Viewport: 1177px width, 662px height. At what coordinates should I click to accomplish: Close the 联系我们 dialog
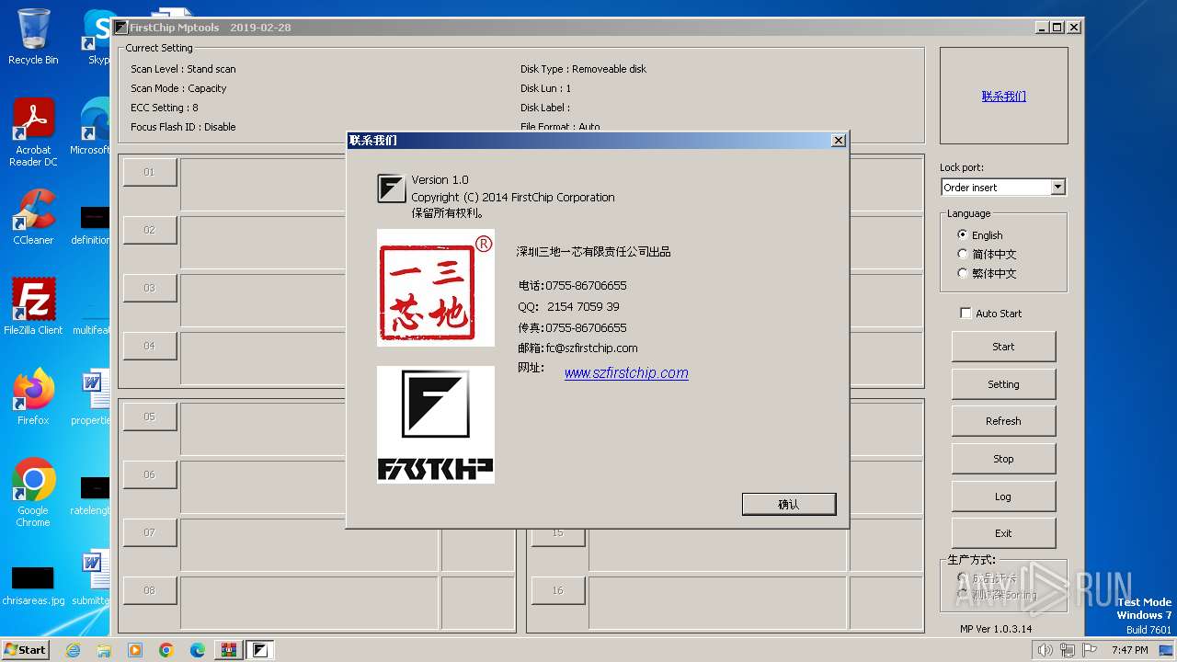pos(838,141)
